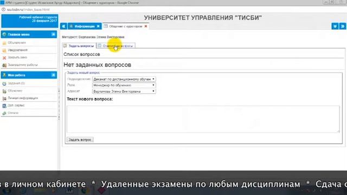The height and width of the screenshot is (195, 347).
Task: Click the Завершение работы icon
Action: [4, 65]
